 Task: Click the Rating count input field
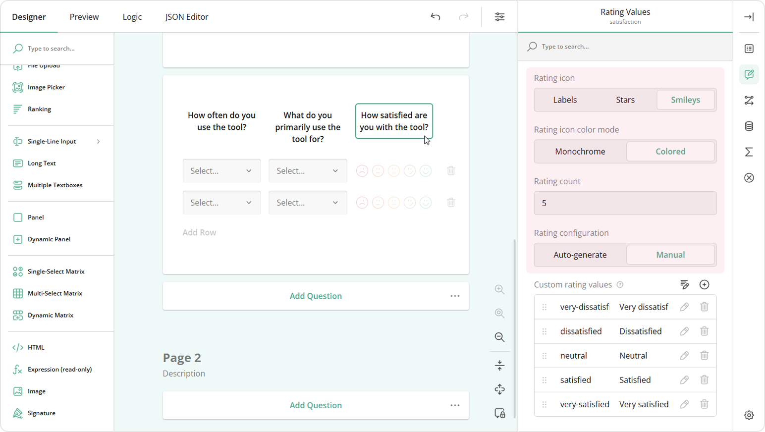click(625, 203)
